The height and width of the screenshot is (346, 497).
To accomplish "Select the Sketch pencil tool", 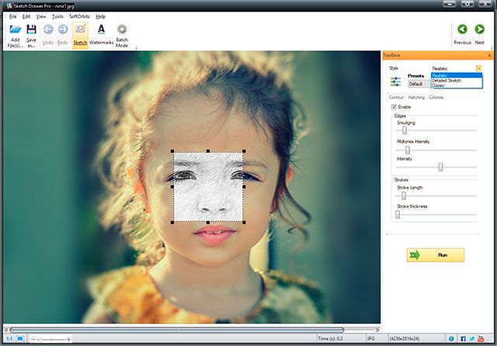I will (80, 30).
